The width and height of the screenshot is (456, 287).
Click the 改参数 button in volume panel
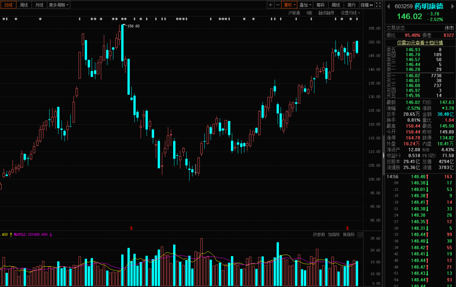tap(319, 234)
